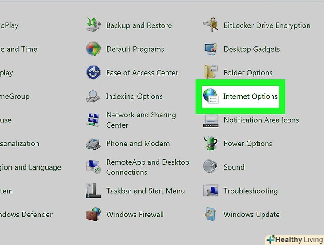Go to Ease of Access Center link
Screen dimensions: 324x245
pyautogui.click(x=142, y=73)
